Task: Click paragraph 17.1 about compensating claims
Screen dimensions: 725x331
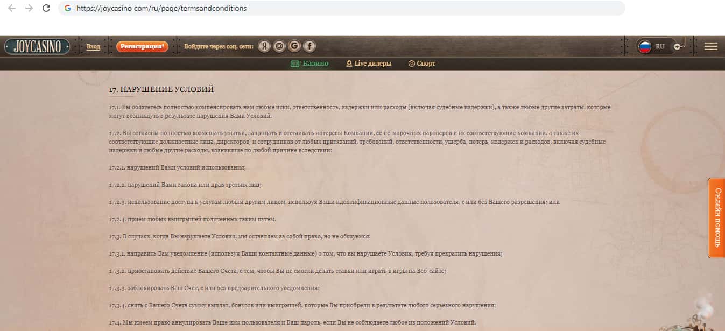Action: coord(360,111)
